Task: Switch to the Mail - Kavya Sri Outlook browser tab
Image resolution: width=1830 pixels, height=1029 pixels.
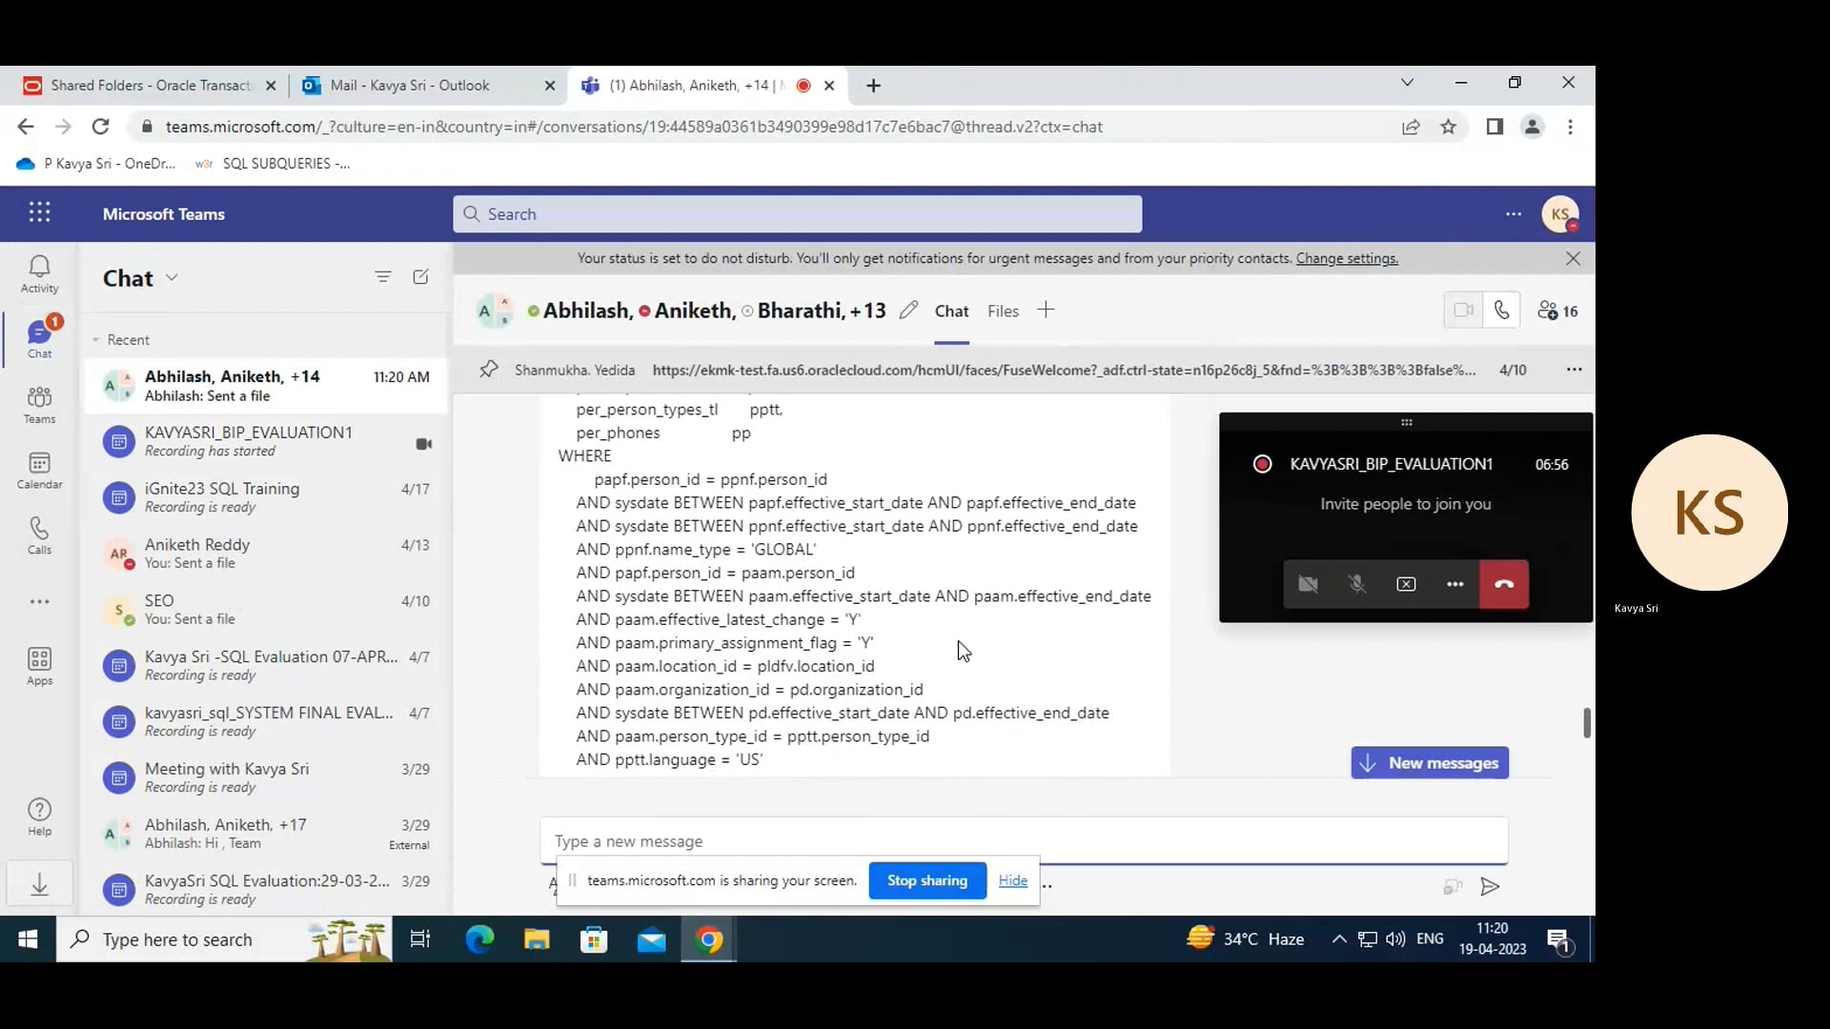Action: (x=410, y=86)
